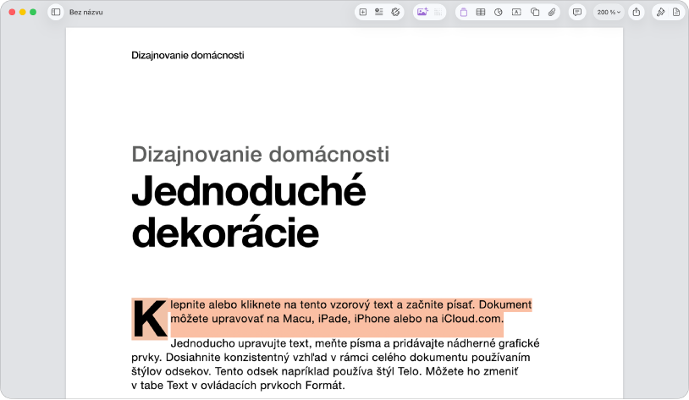
Task: Click the large drop cap K
Action: (150, 318)
